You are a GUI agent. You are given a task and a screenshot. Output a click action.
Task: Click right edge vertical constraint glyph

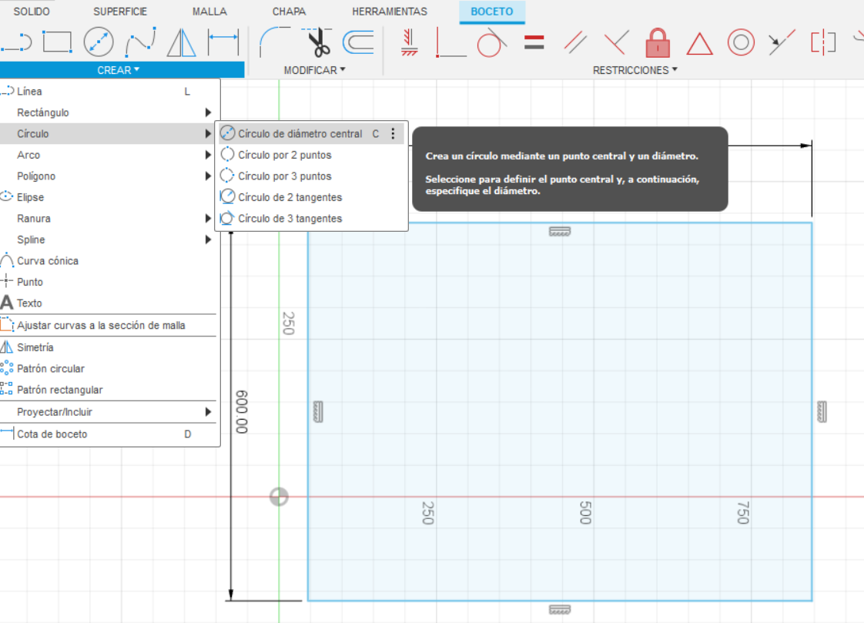pos(822,411)
